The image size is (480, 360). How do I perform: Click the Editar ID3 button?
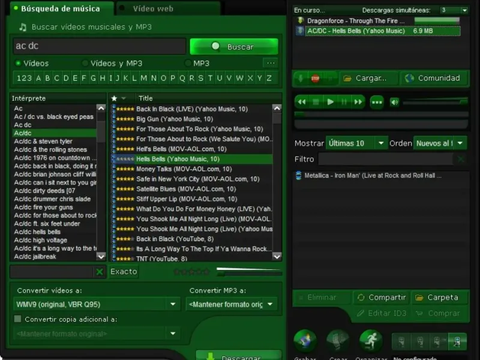382,313
